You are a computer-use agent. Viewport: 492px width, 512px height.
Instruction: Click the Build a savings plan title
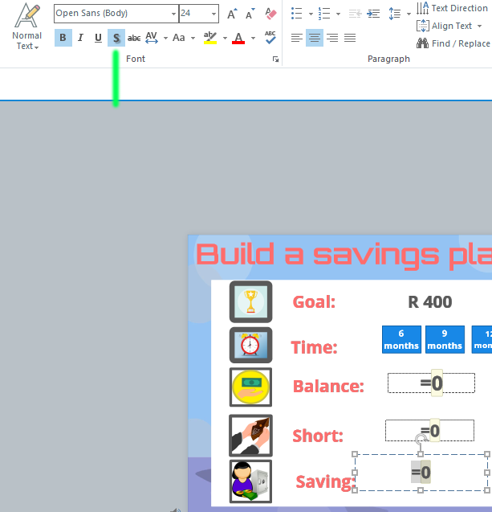[344, 255]
